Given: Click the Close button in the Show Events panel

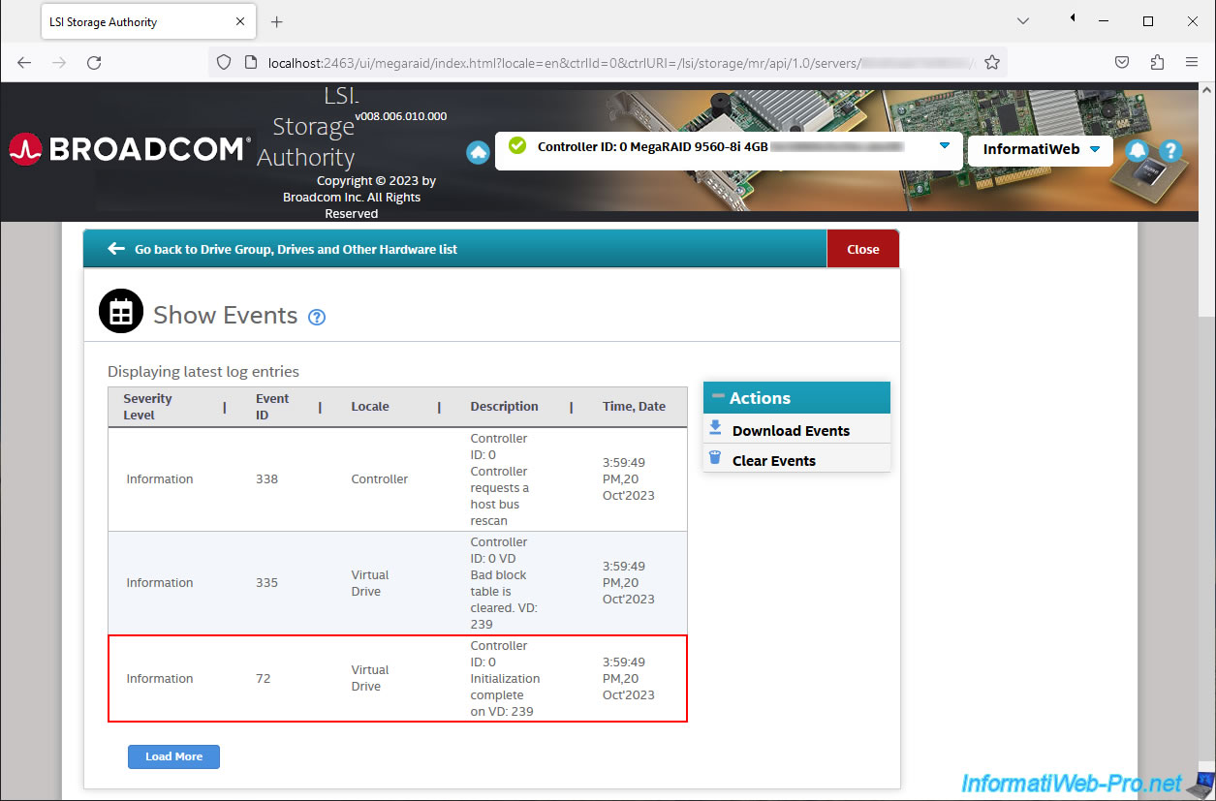Looking at the screenshot, I should coord(862,249).
